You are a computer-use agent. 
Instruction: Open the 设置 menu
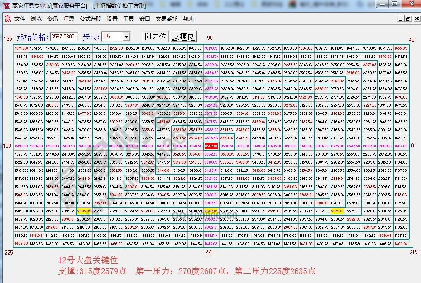point(112,19)
